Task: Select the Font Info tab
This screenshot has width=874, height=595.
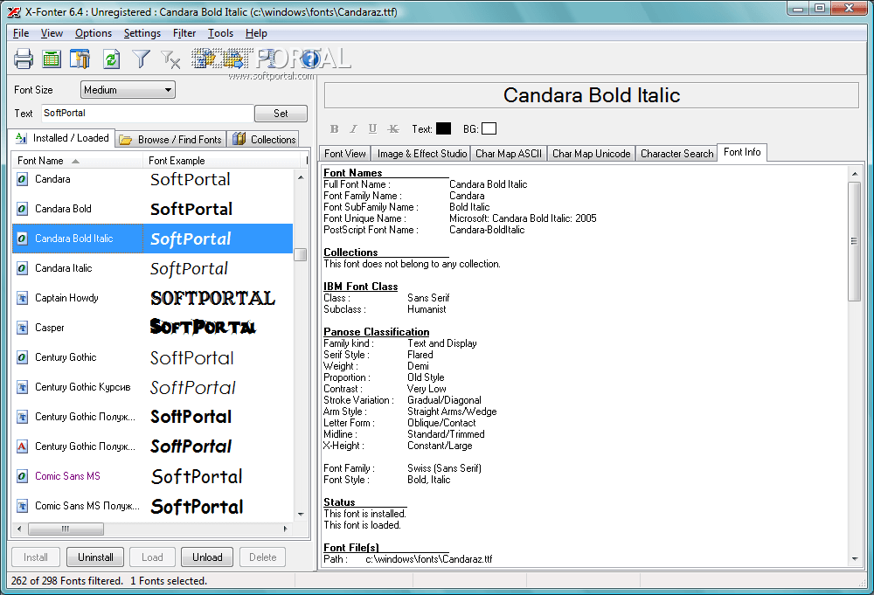Action: pos(742,152)
